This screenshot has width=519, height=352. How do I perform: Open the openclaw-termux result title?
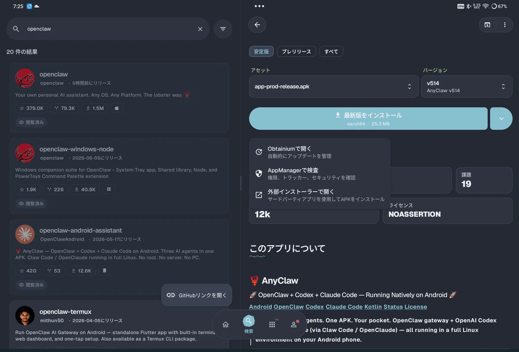(x=65, y=312)
